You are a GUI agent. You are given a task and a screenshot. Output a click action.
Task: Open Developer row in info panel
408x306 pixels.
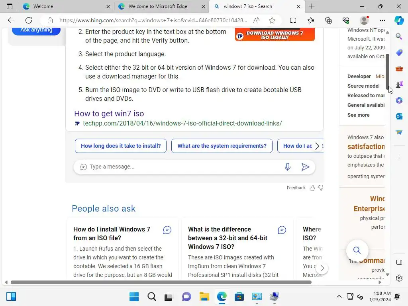(366, 76)
